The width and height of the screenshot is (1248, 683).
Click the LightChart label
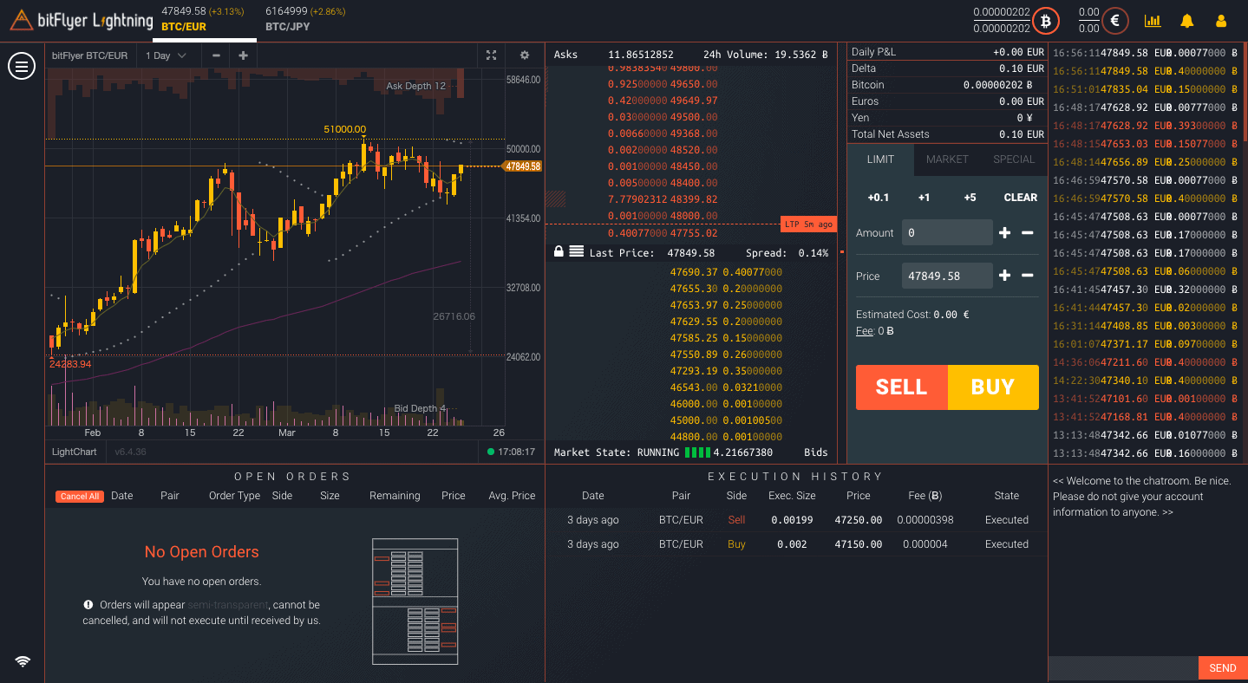(75, 452)
